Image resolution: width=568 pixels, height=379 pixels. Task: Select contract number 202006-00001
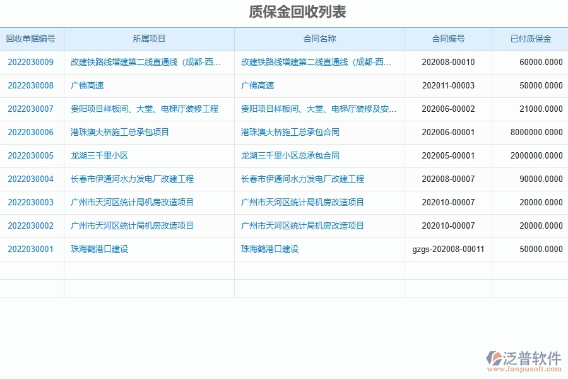(448, 132)
